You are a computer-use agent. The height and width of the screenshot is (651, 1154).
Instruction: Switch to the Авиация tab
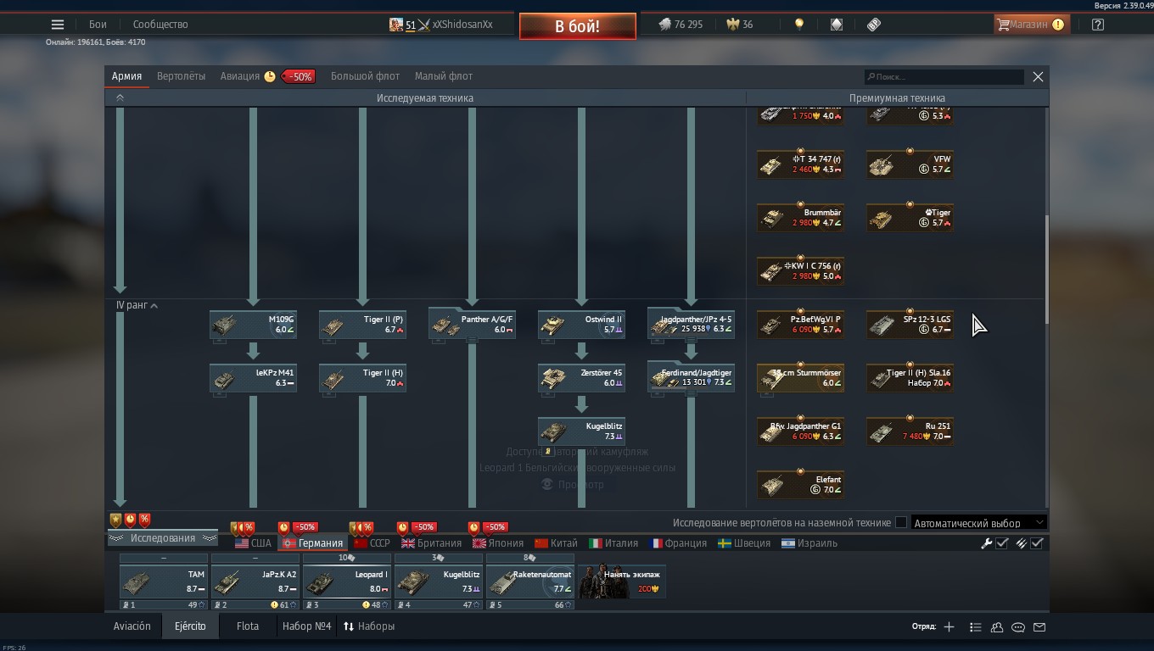click(240, 76)
